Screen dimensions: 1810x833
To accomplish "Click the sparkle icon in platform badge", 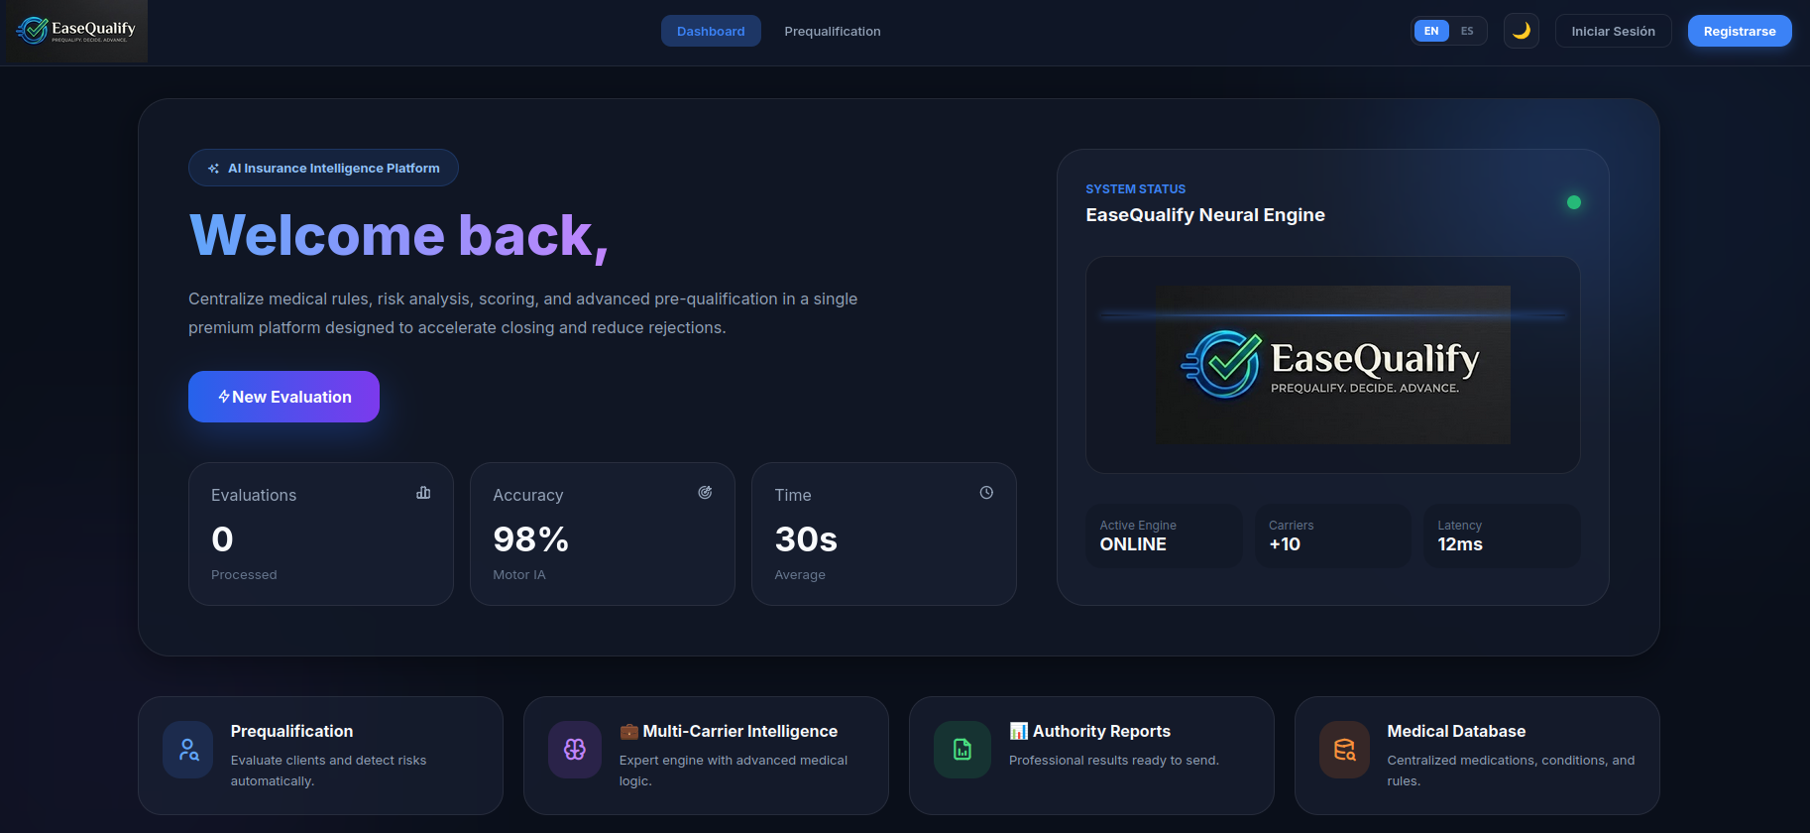I will tap(213, 169).
